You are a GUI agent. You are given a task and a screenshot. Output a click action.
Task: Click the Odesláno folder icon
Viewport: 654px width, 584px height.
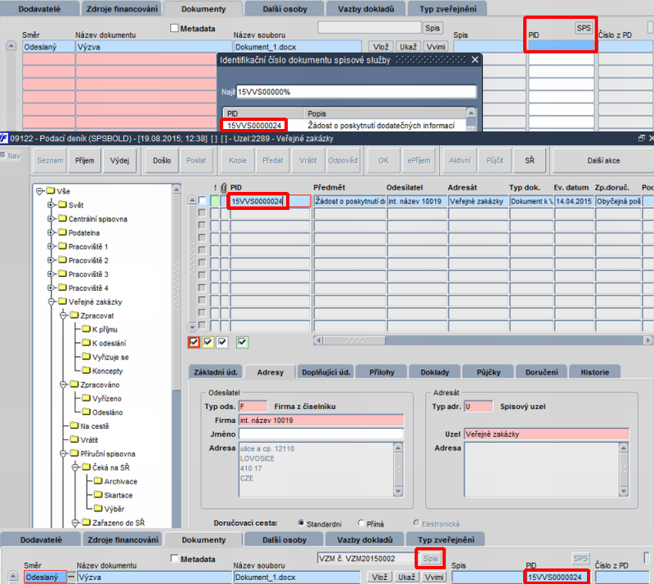tap(87, 412)
